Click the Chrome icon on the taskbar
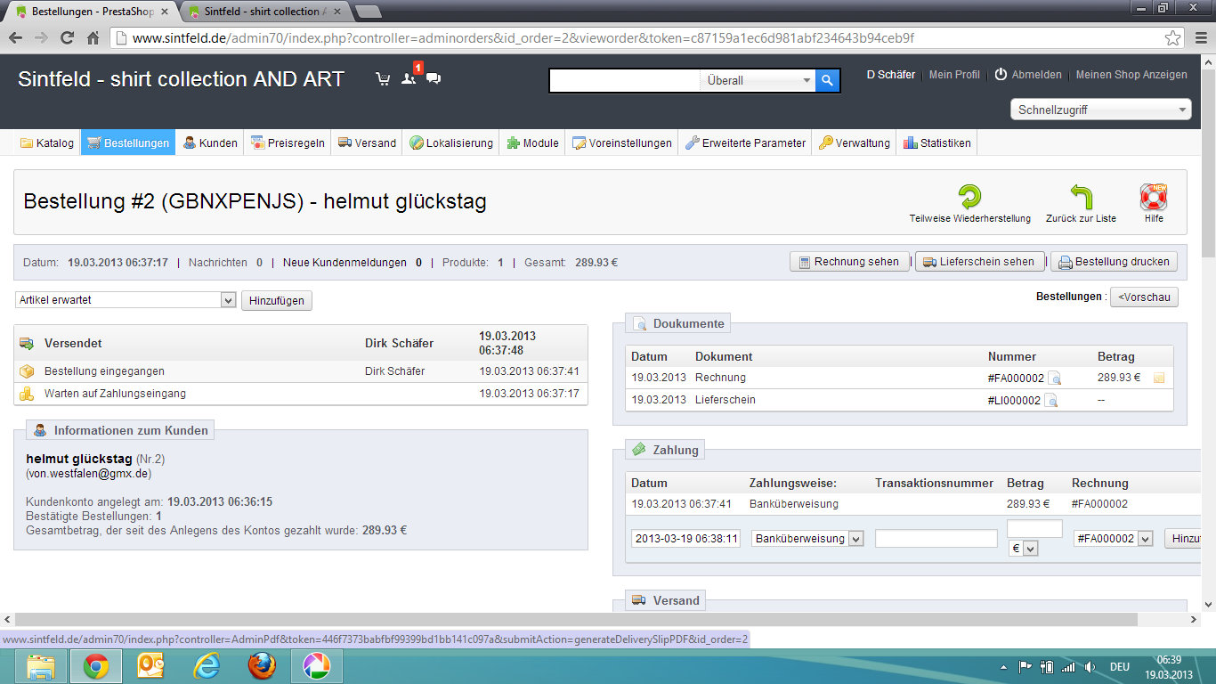The image size is (1216, 684). pos(96,666)
